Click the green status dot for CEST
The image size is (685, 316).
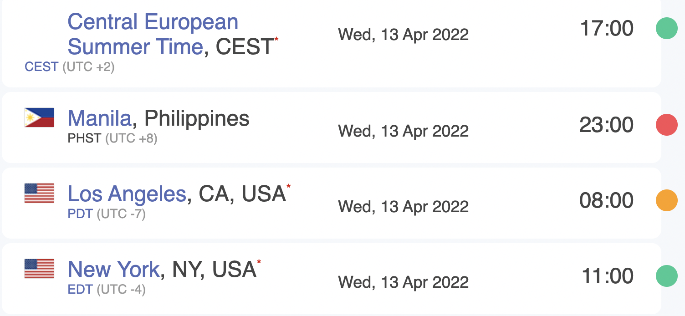(x=667, y=28)
